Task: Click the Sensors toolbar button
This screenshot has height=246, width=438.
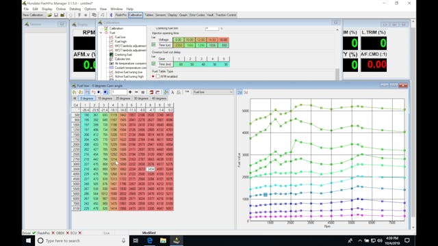Action: tap(161, 15)
